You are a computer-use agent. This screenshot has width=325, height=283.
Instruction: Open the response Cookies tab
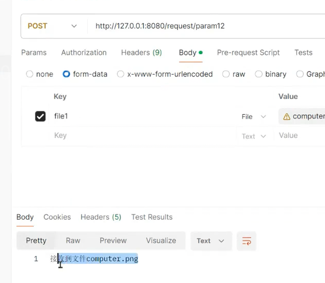57,217
